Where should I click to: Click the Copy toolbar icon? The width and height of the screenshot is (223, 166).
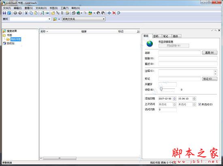pos(31,13)
